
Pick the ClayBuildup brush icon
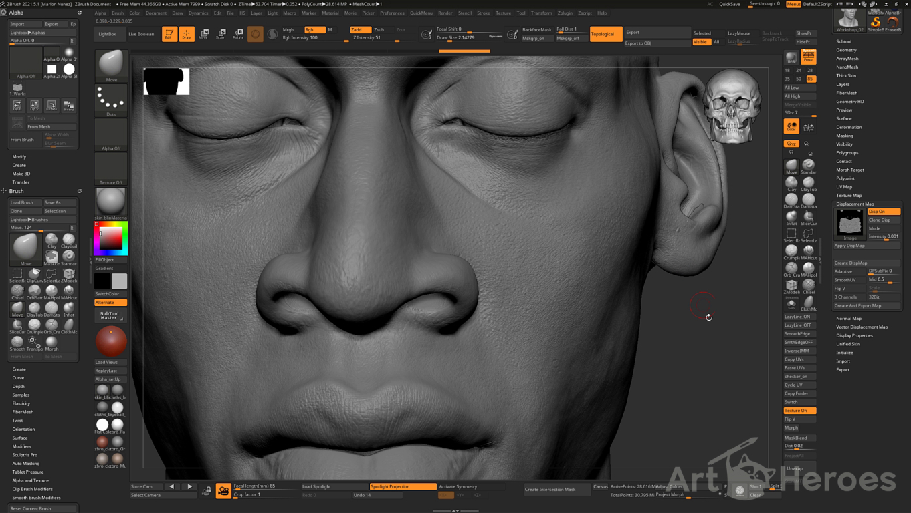(x=68, y=240)
